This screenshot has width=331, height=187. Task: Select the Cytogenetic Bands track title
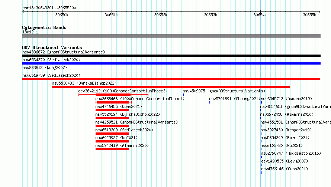[x=44, y=27]
